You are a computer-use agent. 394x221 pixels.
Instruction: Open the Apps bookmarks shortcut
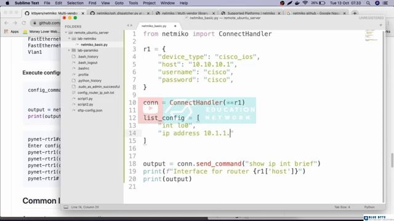coord(12,31)
